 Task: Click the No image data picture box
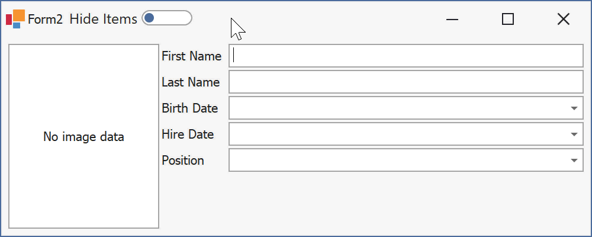point(83,136)
